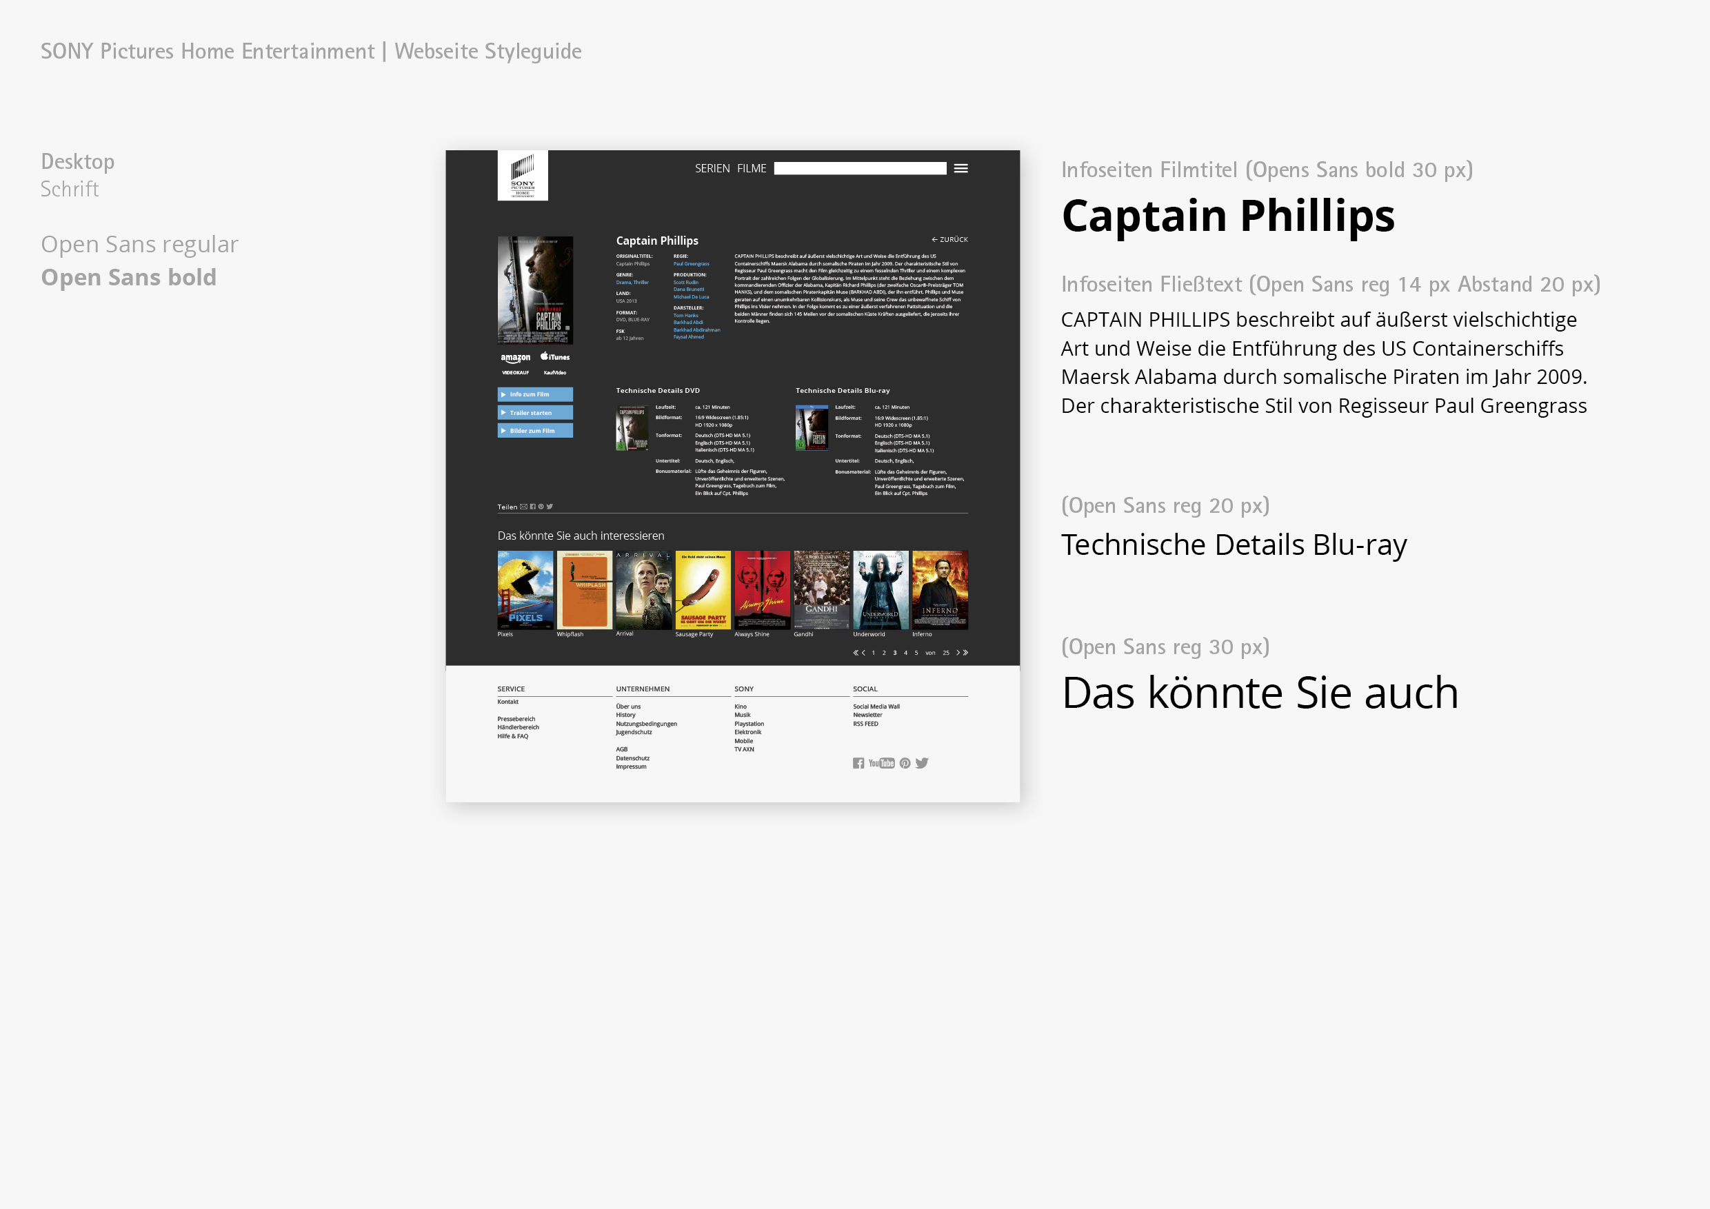Open the Inferno movie poster
This screenshot has width=1710, height=1209.
[x=940, y=590]
